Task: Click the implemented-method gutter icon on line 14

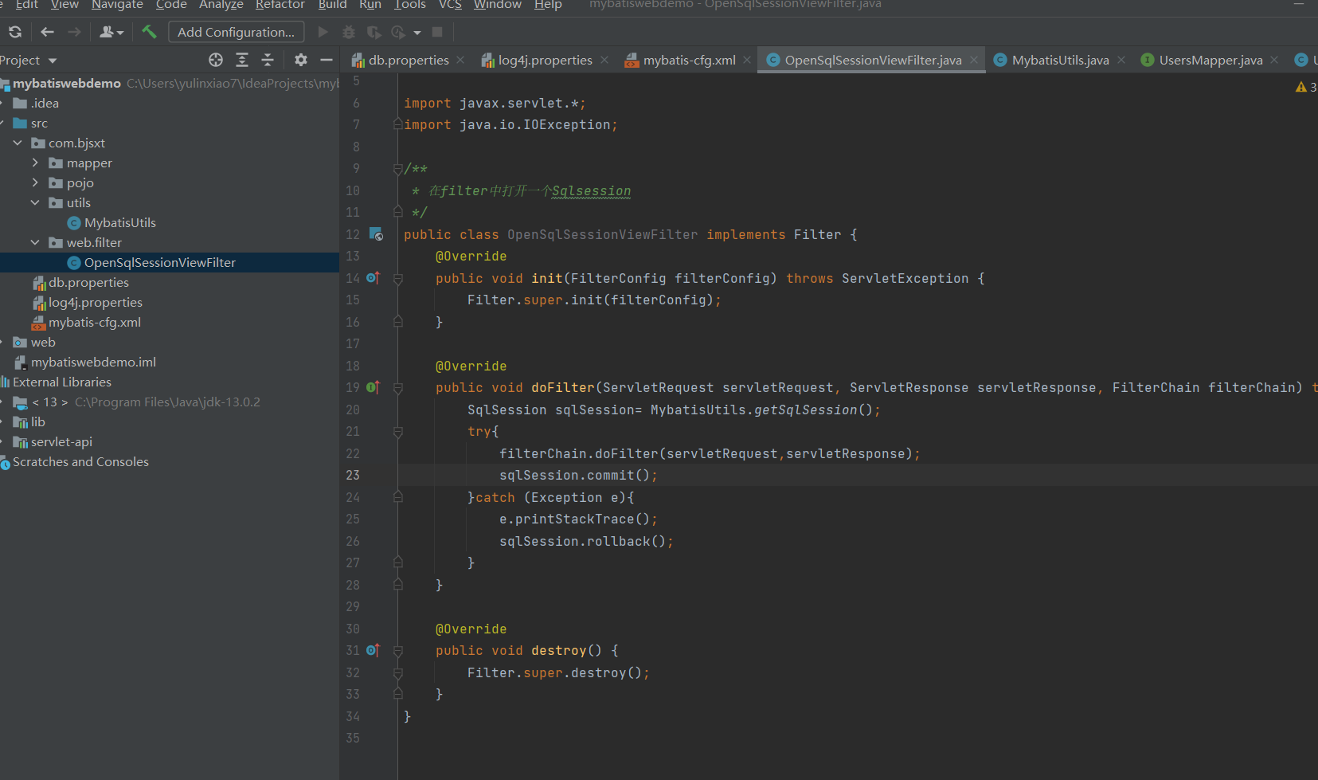Action: pos(373,277)
